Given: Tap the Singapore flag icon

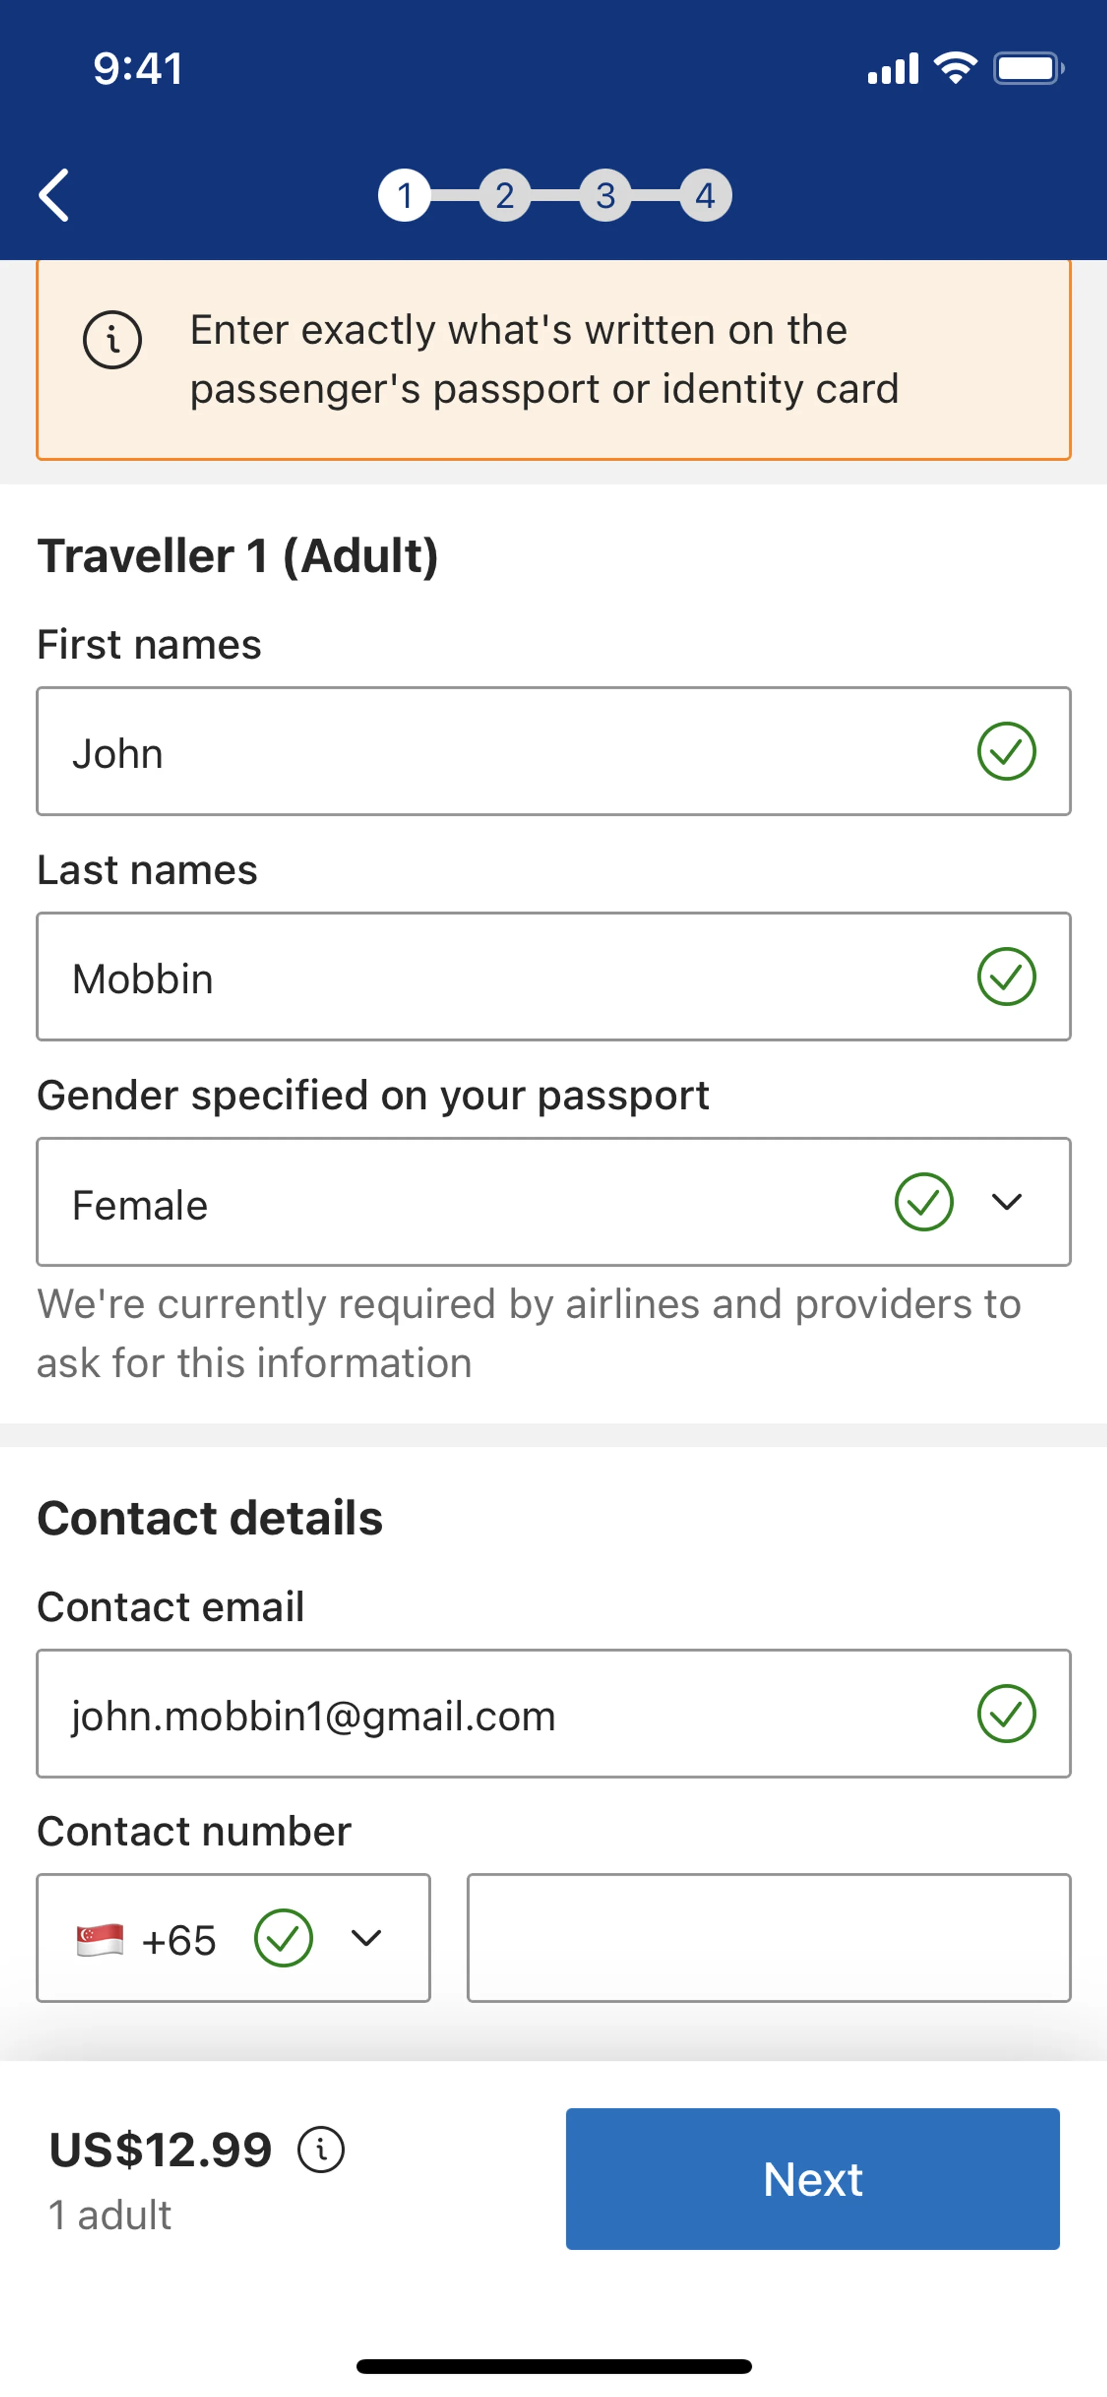Looking at the screenshot, I should coord(100,1940).
